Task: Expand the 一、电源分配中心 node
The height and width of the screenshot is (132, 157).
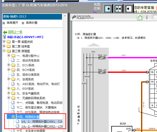Action: 9,56
